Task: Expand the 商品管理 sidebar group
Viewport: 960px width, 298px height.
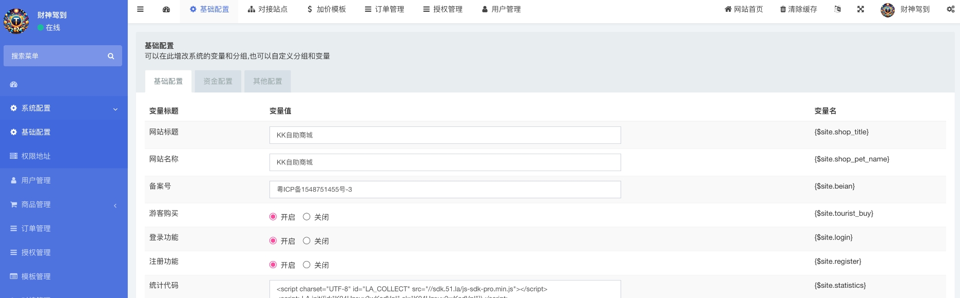Action: click(x=64, y=204)
